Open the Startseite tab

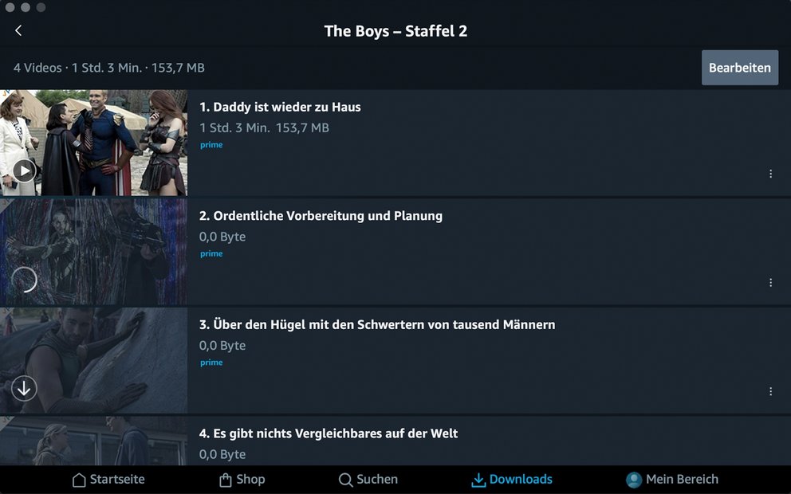pos(108,480)
